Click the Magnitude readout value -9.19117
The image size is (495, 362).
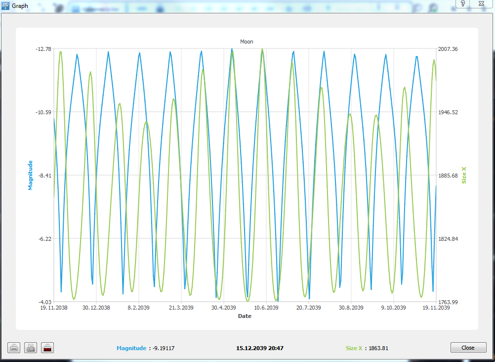pyautogui.click(x=164, y=348)
